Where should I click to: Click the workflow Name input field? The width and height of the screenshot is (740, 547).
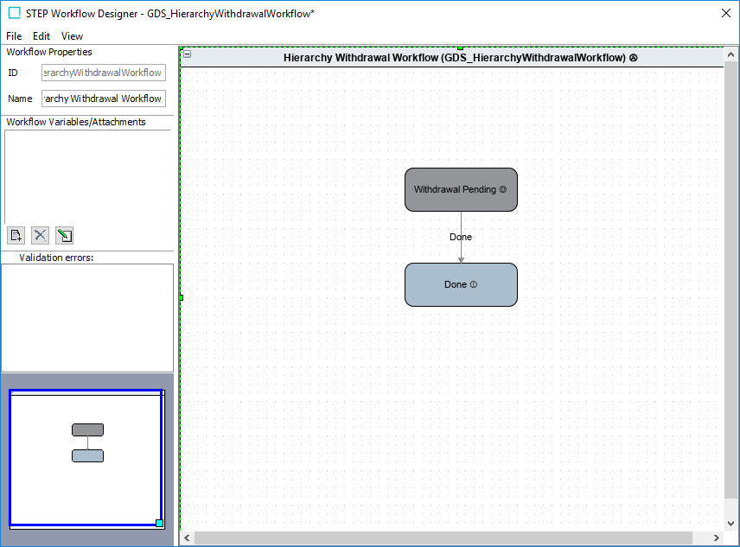tap(103, 99)
